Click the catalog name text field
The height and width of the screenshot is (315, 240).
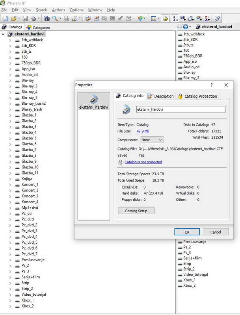tap(181, 109)
